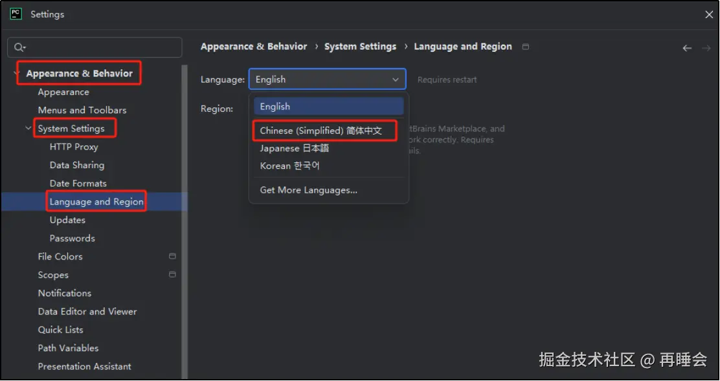This screenshot has width=720, height=381.
Task: Open Scopes settings page
Action: point(53,275)
